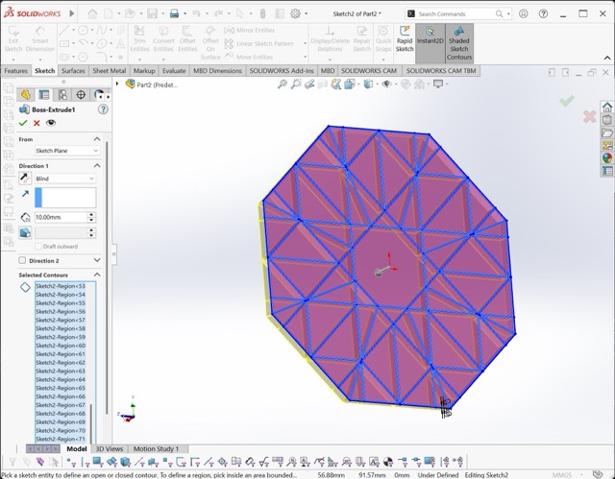Viewport: 615px width, 479px height.
Task: Enable the Direction 2 checkbox
Action: pos(22,260)
